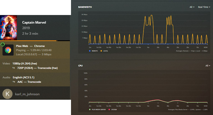Click the tallest bandwidth peak near 1m
This screenshot has width=213, height=115.
152,15
